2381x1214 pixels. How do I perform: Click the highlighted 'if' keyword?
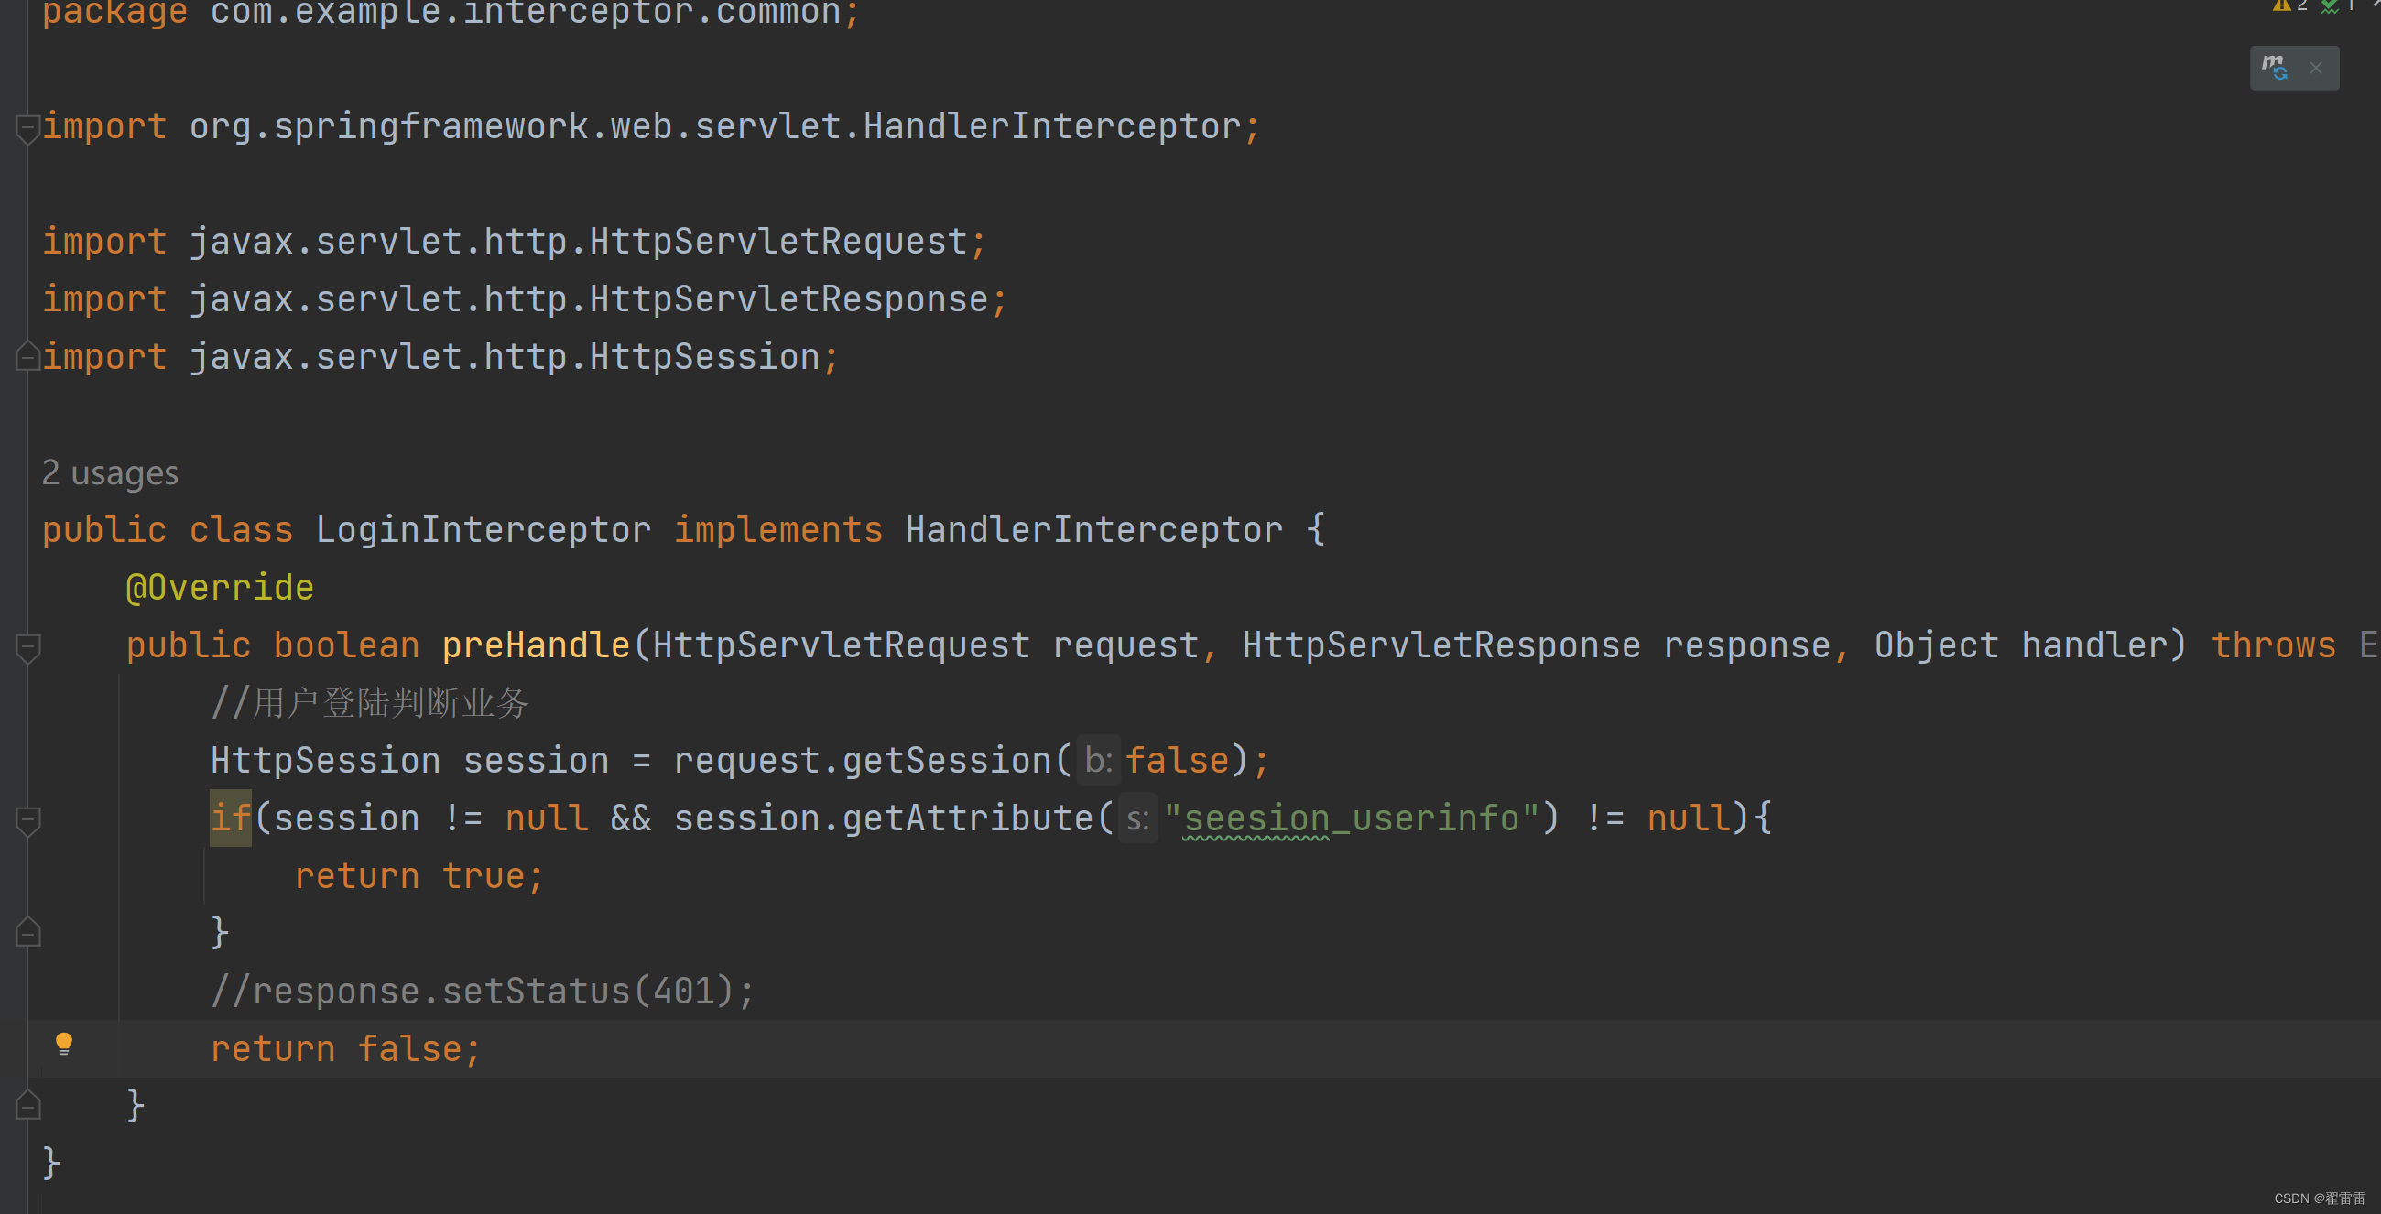pyautogui.click(x=230, y=818)
